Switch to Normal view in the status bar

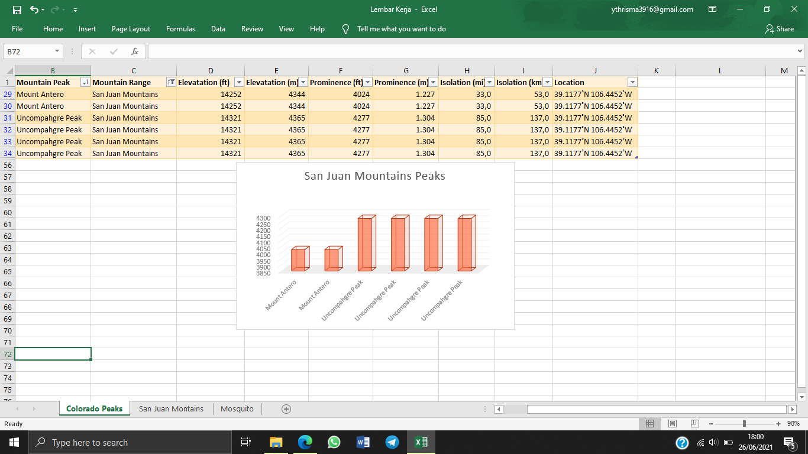click(649, 423)
